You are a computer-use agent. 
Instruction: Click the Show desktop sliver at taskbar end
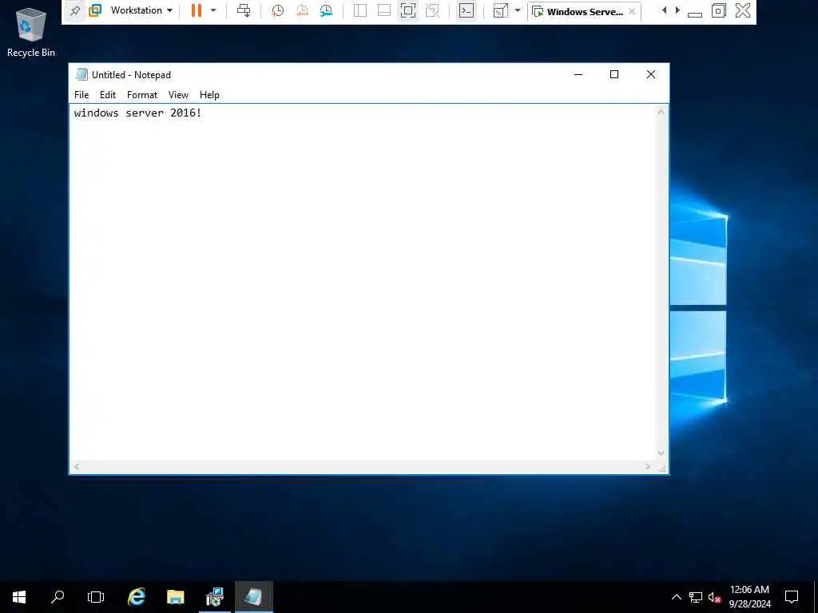point(816,597)
